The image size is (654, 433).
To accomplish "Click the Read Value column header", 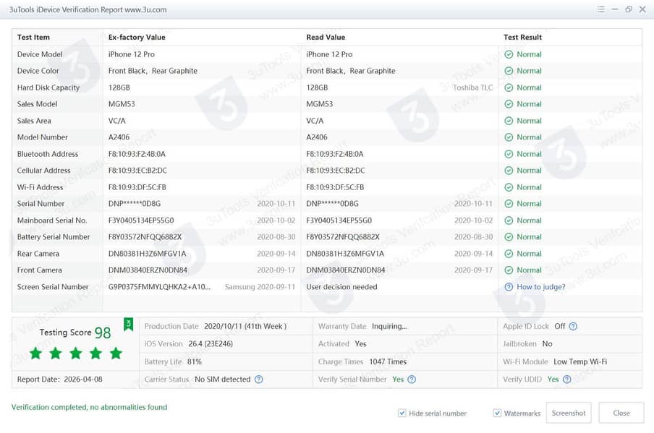I will coord(326,37).
